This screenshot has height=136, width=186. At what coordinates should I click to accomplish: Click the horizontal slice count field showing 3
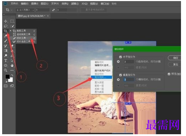129,62
